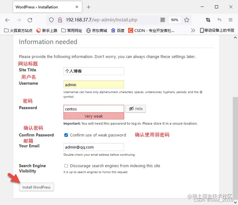
Task: Open the 百度 bookmark
Action: [118, 31]
